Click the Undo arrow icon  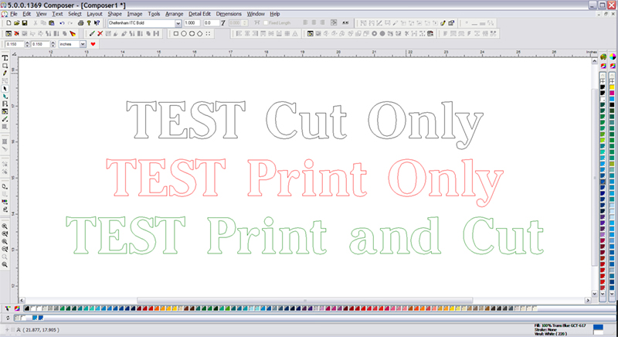tap(62, 23)
